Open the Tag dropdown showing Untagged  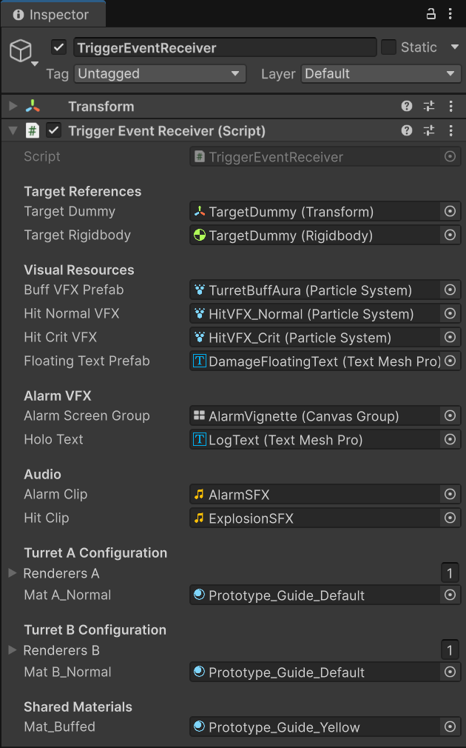pos(161,74)
